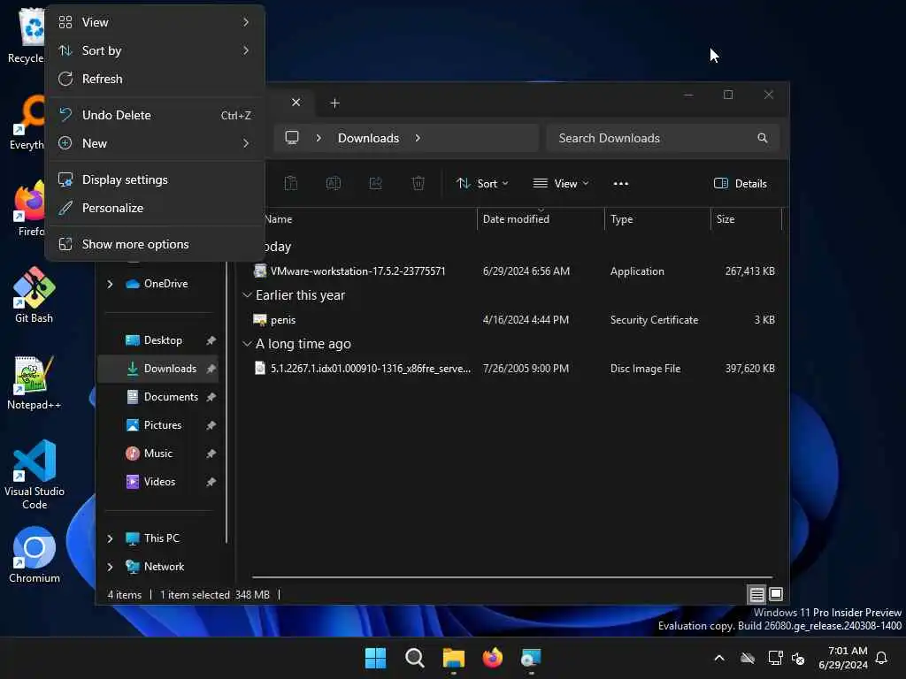Choose Refresh from the context menu
This screenshot has width=906, height=679.
click(154, 79)
